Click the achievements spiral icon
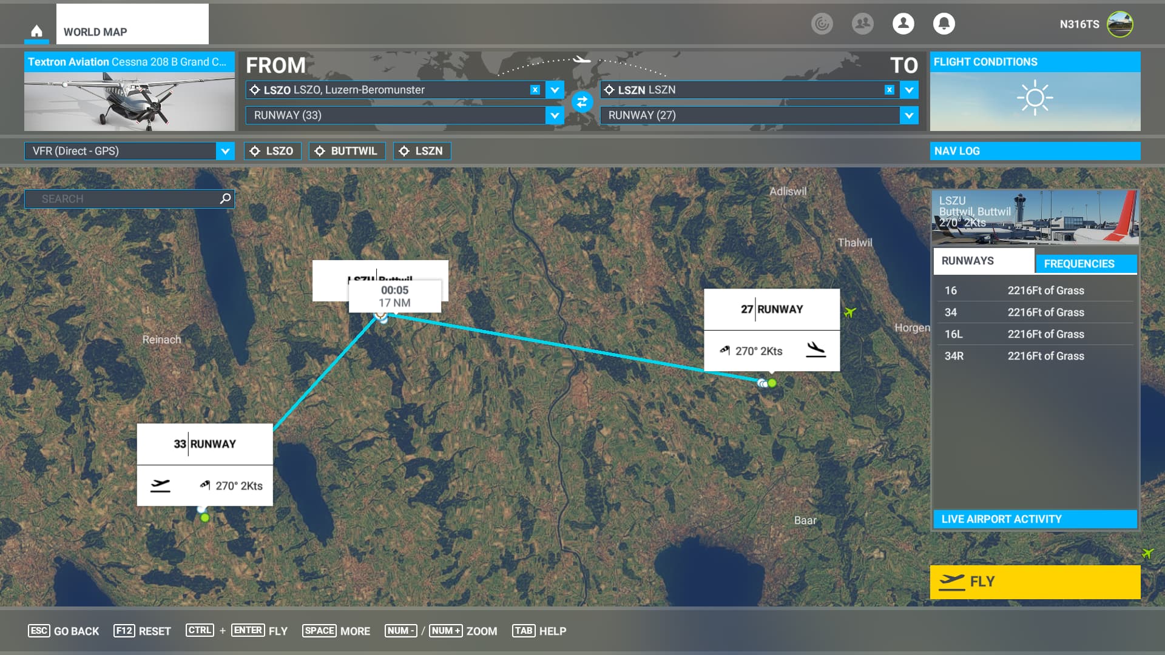This screenshot has height=655, width=1165. [x=822, y=24]
